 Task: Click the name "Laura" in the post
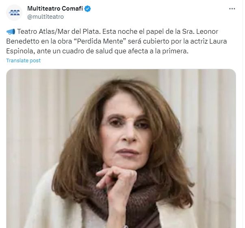(218, 42)
